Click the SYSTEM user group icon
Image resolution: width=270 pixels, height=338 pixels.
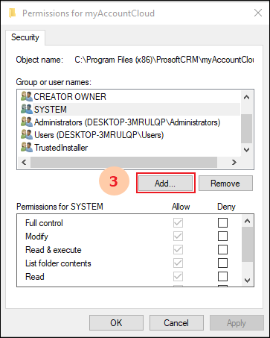point(27,109)
